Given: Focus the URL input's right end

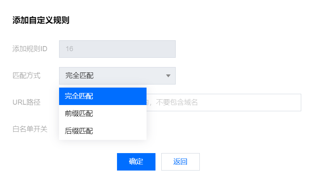Looking at the screenshot, I should click(292, 102).
